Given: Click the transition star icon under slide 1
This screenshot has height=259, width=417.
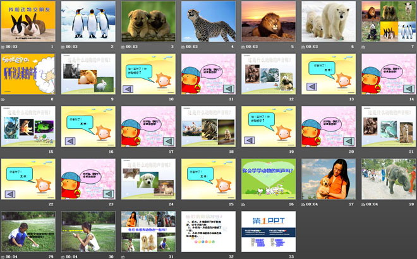Looking at the screenshot, I should (3, 47).
